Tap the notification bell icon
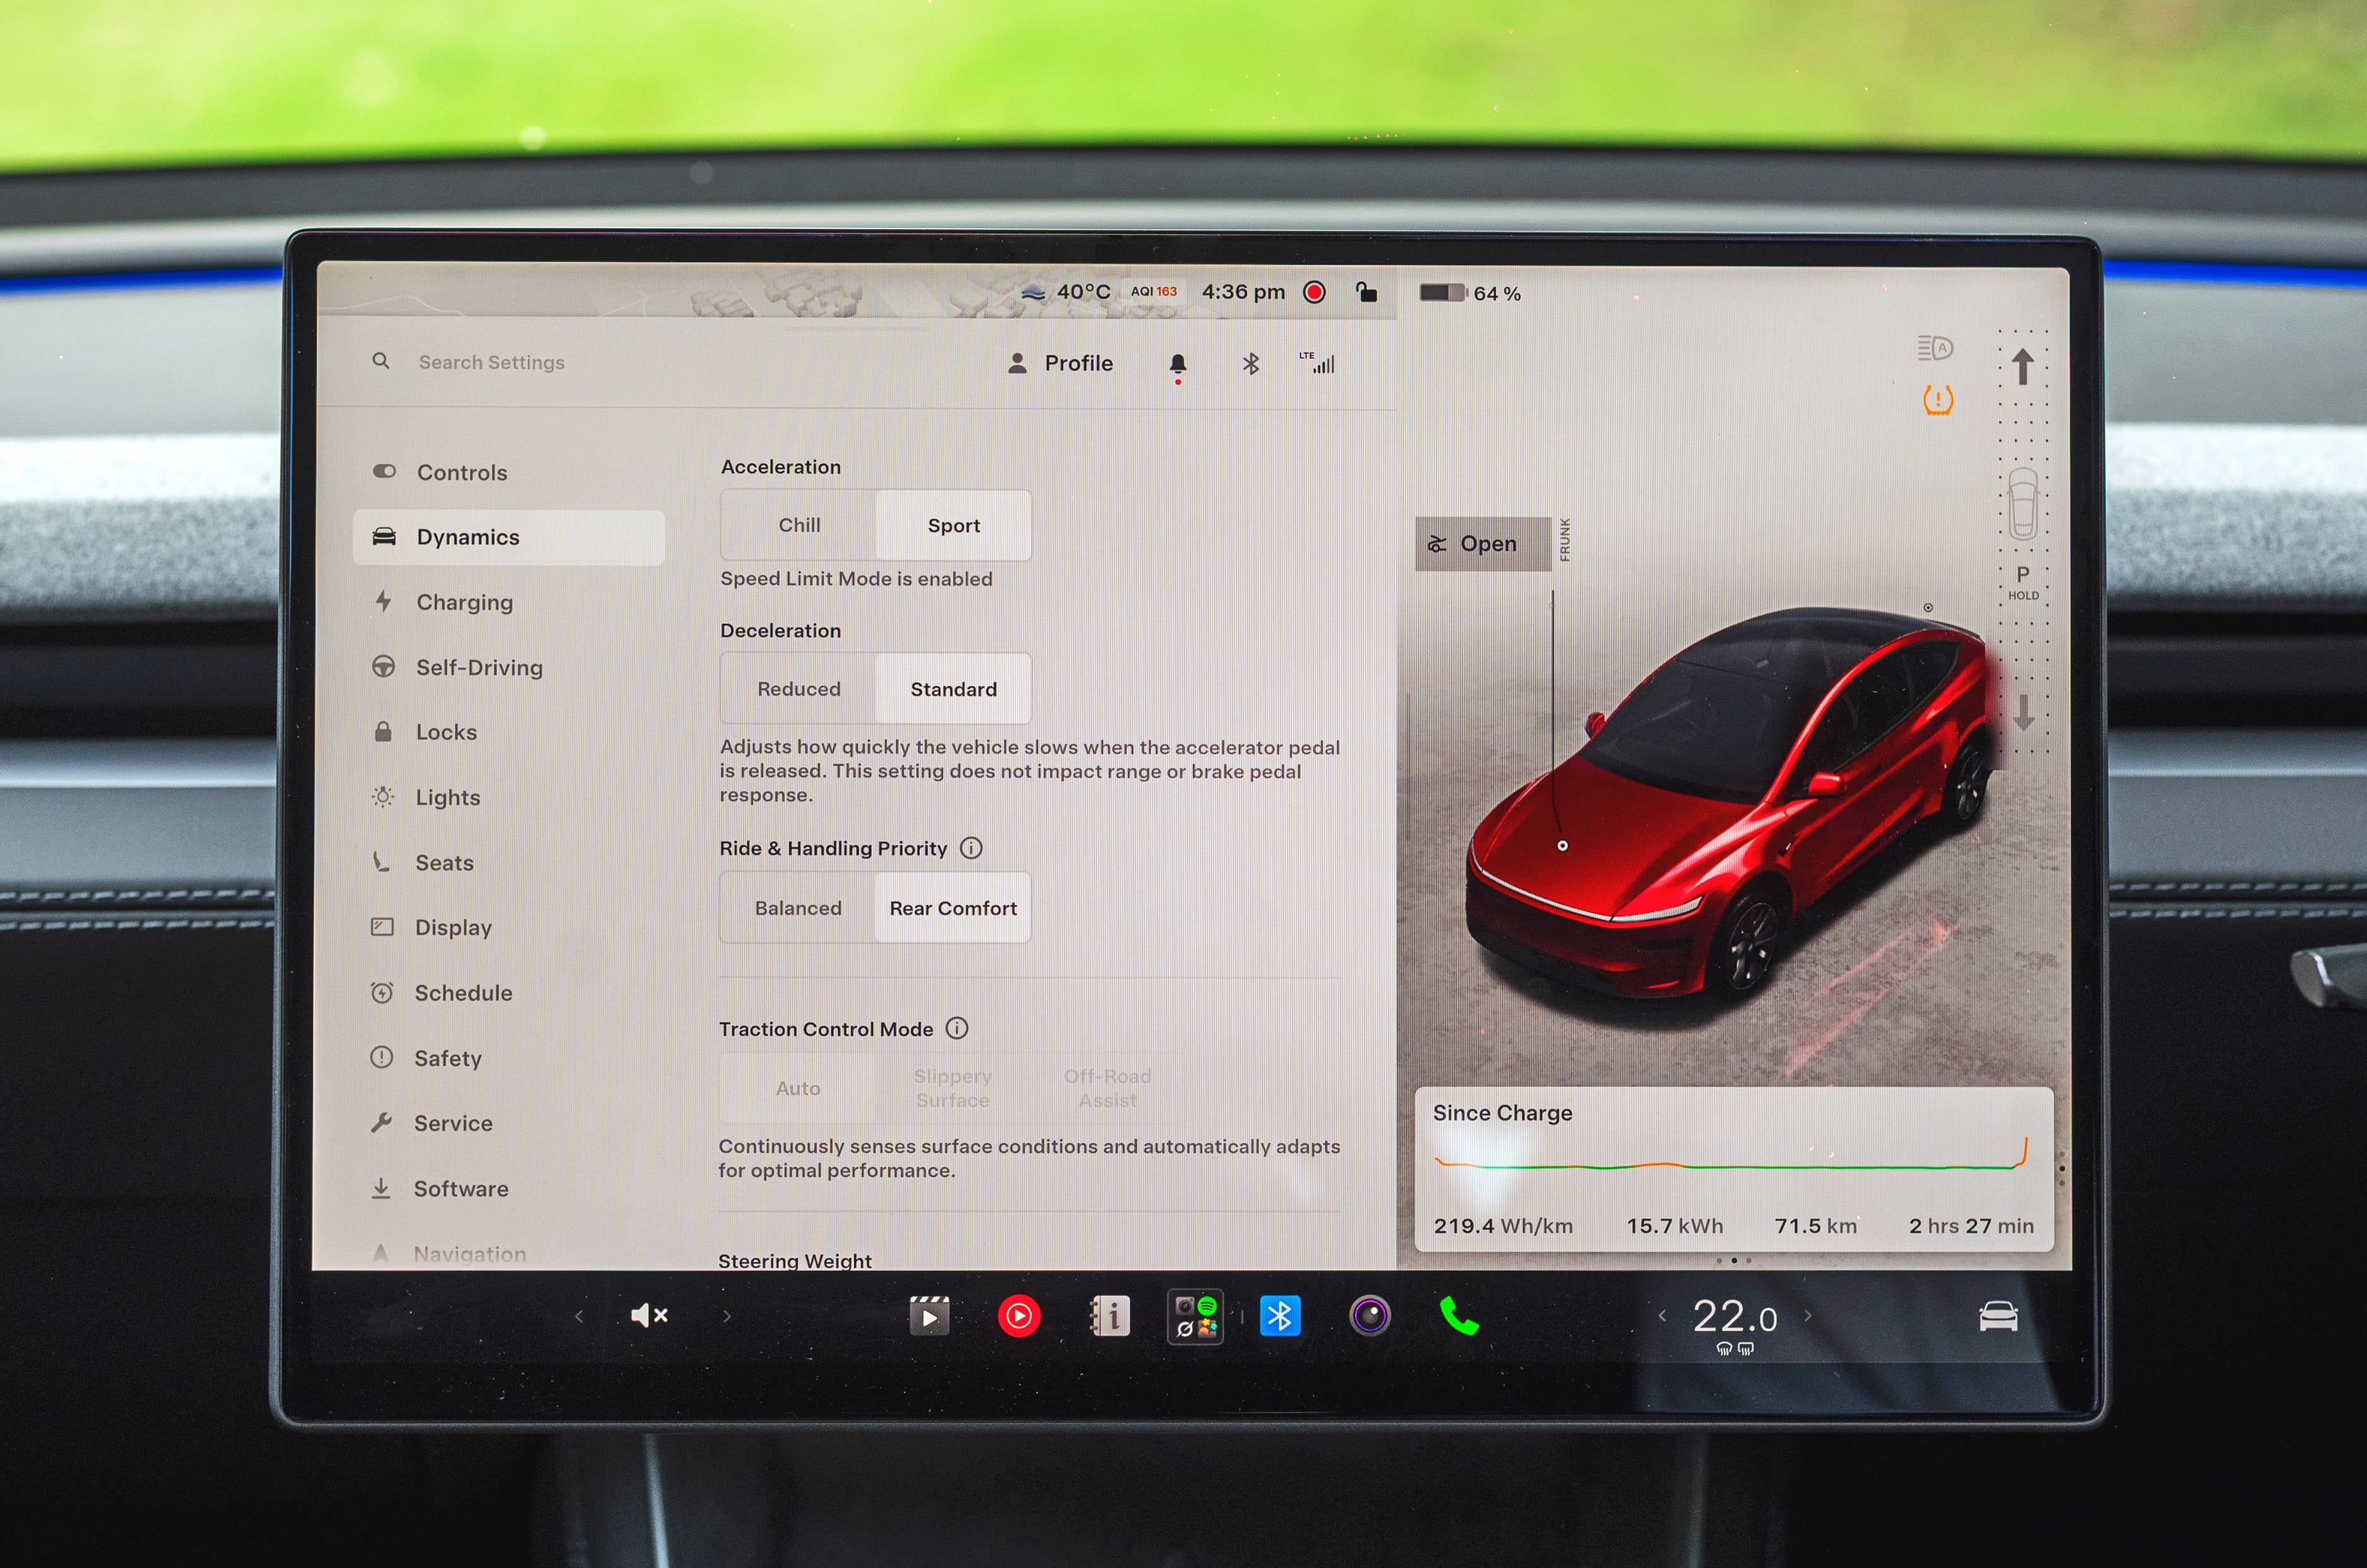 (x=1178, y=364)
